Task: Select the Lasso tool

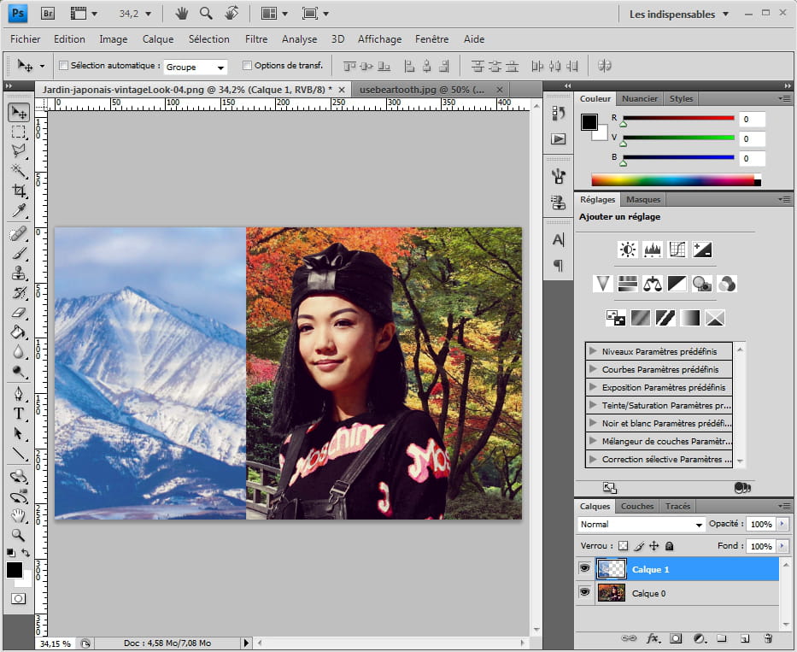Action: [19, 151]
